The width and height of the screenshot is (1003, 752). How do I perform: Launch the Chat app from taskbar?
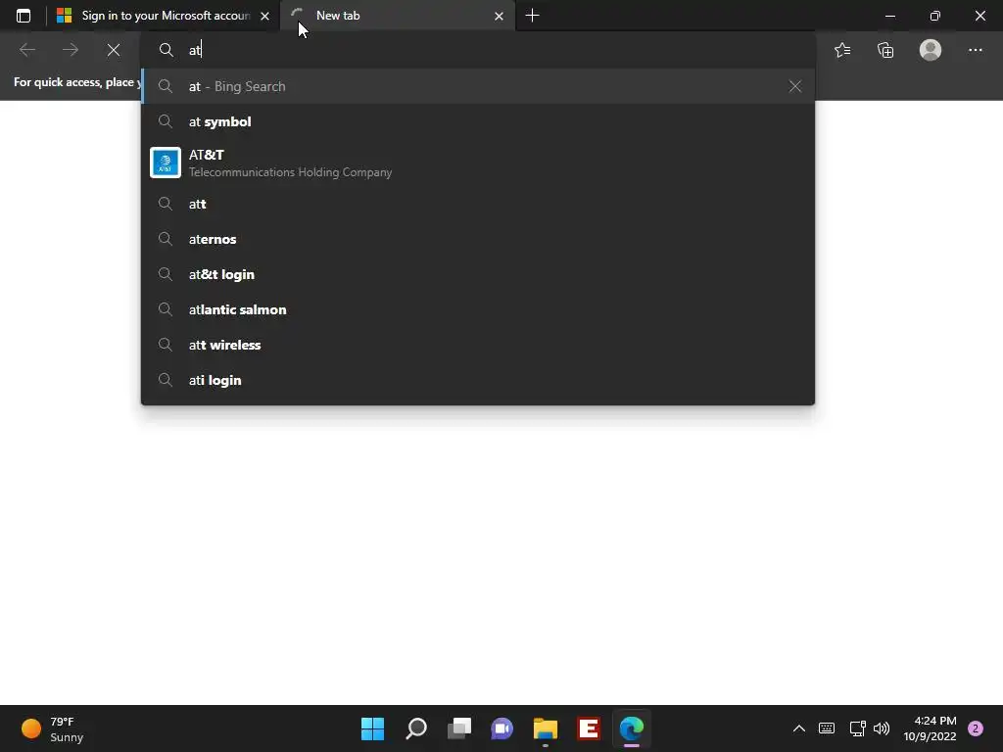(x=502, y=728)
